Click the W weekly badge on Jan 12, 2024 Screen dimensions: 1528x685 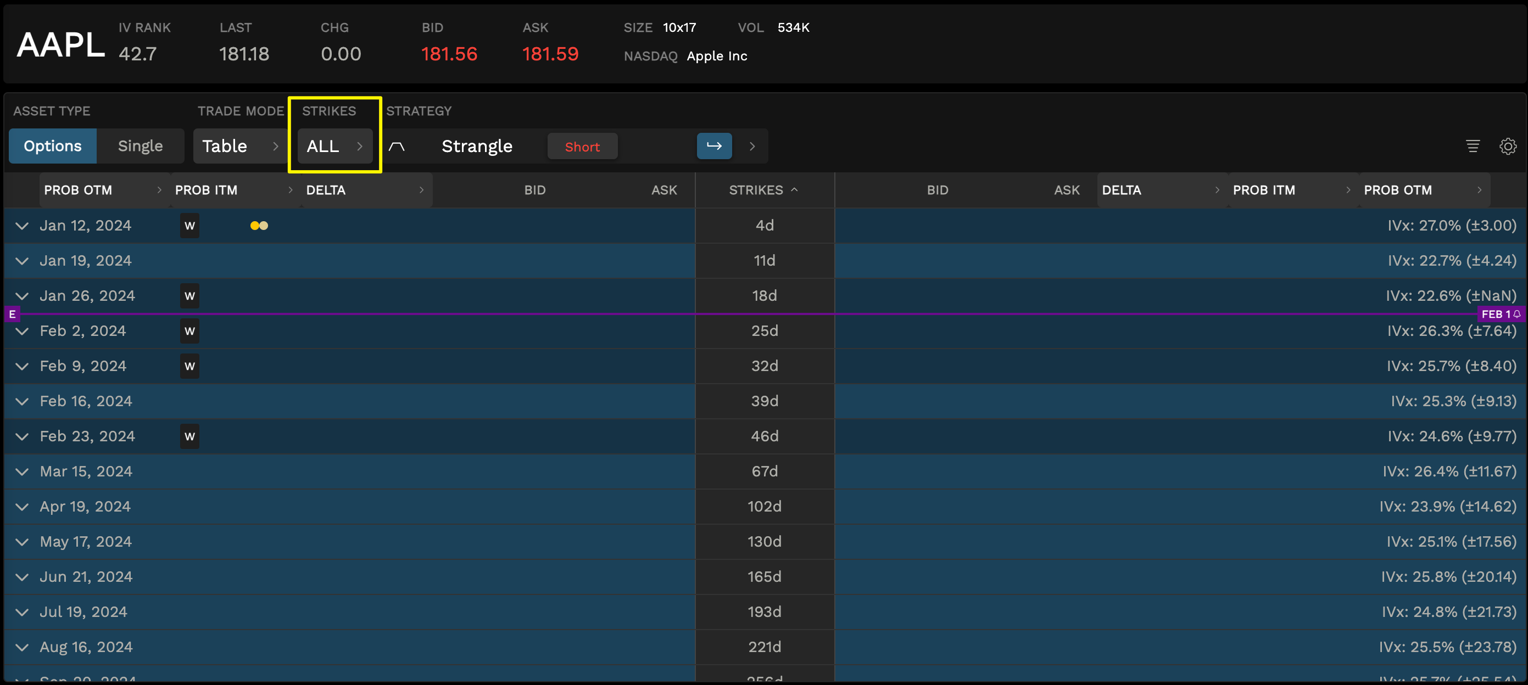click(189, 225)
